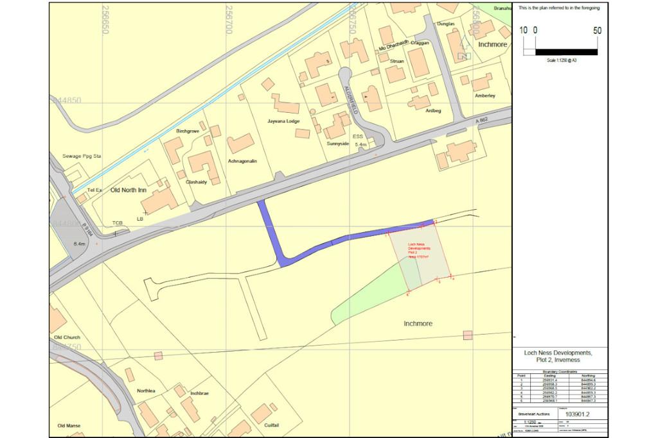Select the pink square marker above Northlea
Image resolution: width=658 pixels, height=438 pixels.
coord(158,356)
